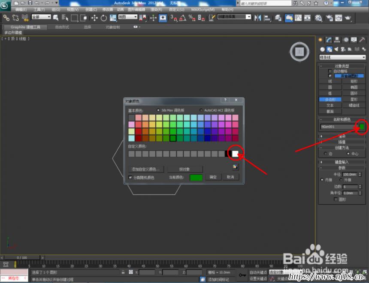Select the Inscribed radio option

pyautogui.click(x=322, y=180)
